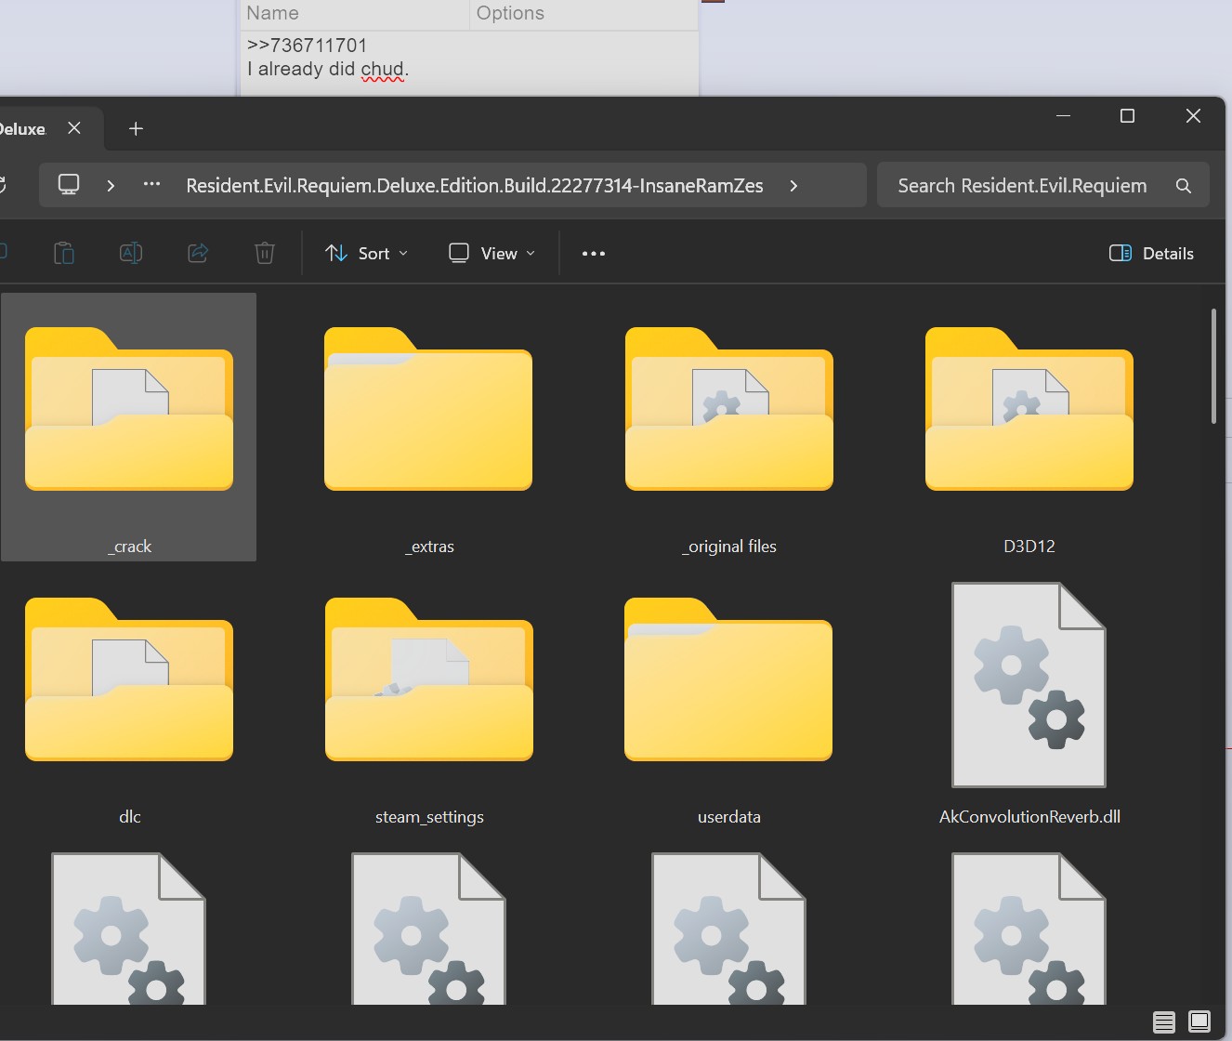
Task: Add a new File Explorer tab
Action: click(x=136, y=128)
